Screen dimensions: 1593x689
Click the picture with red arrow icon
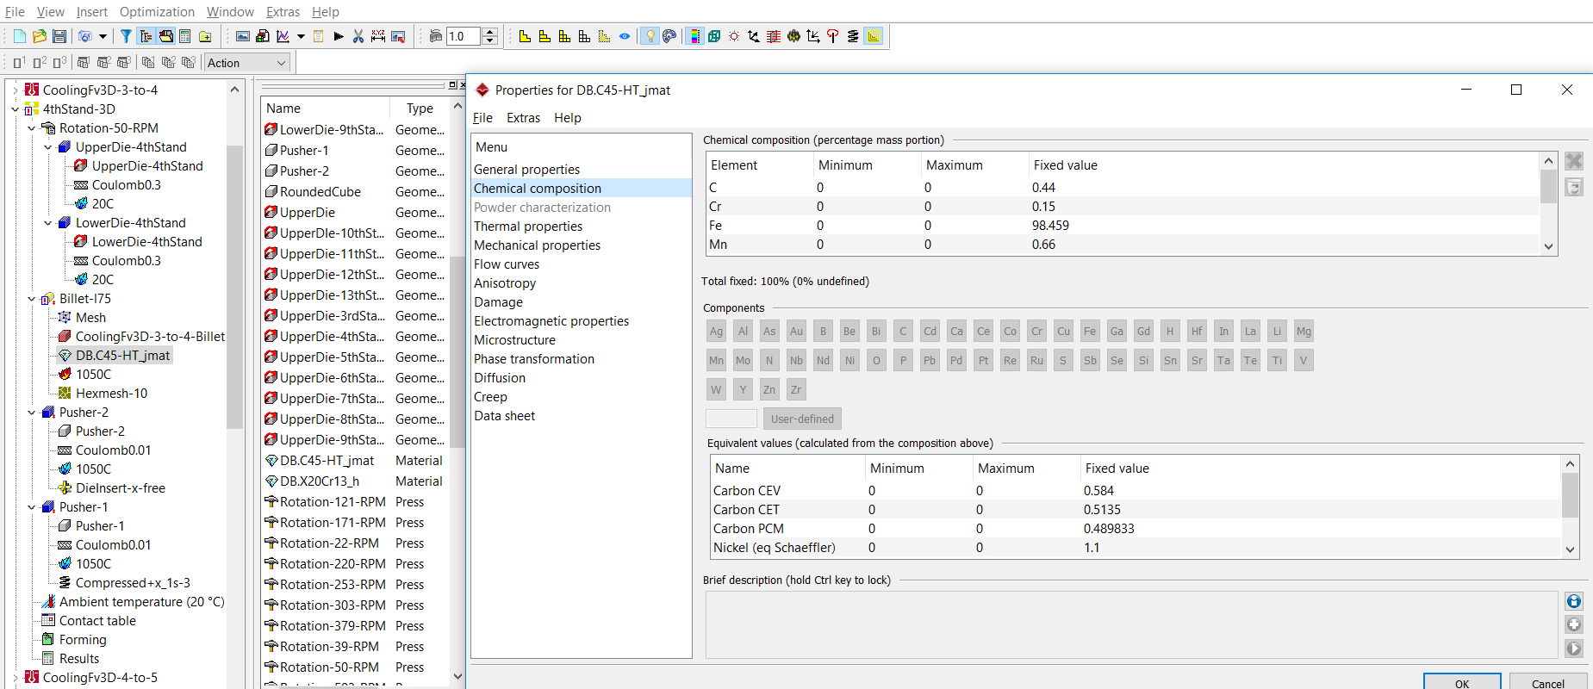[x=398, y=36]
